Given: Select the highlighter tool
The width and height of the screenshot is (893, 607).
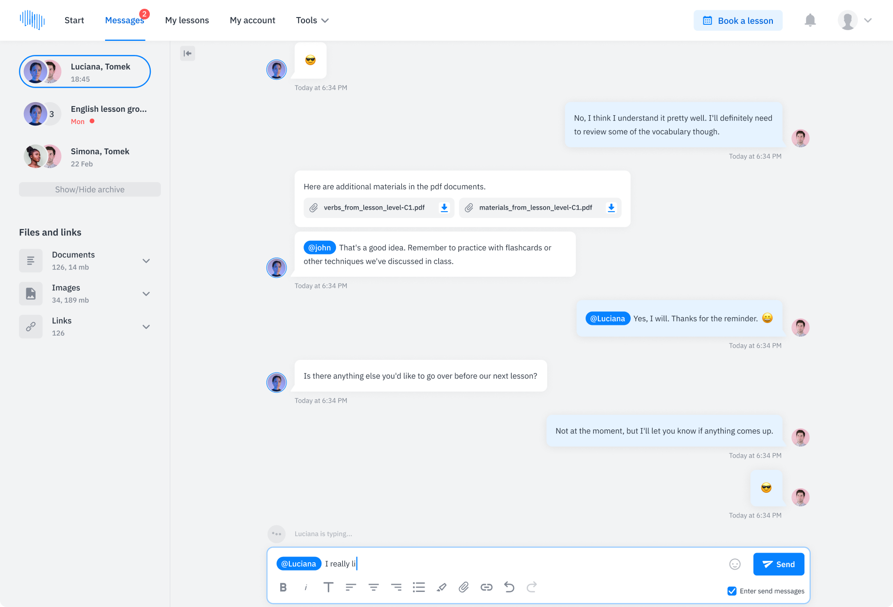Looking at the screenshot, I should tap(441, 587).
